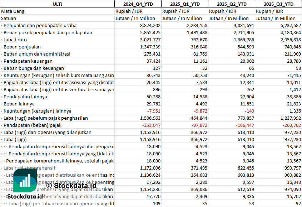Select value 8,874,202 in the table
Screen dimensions: 302x207
(150, 26)
